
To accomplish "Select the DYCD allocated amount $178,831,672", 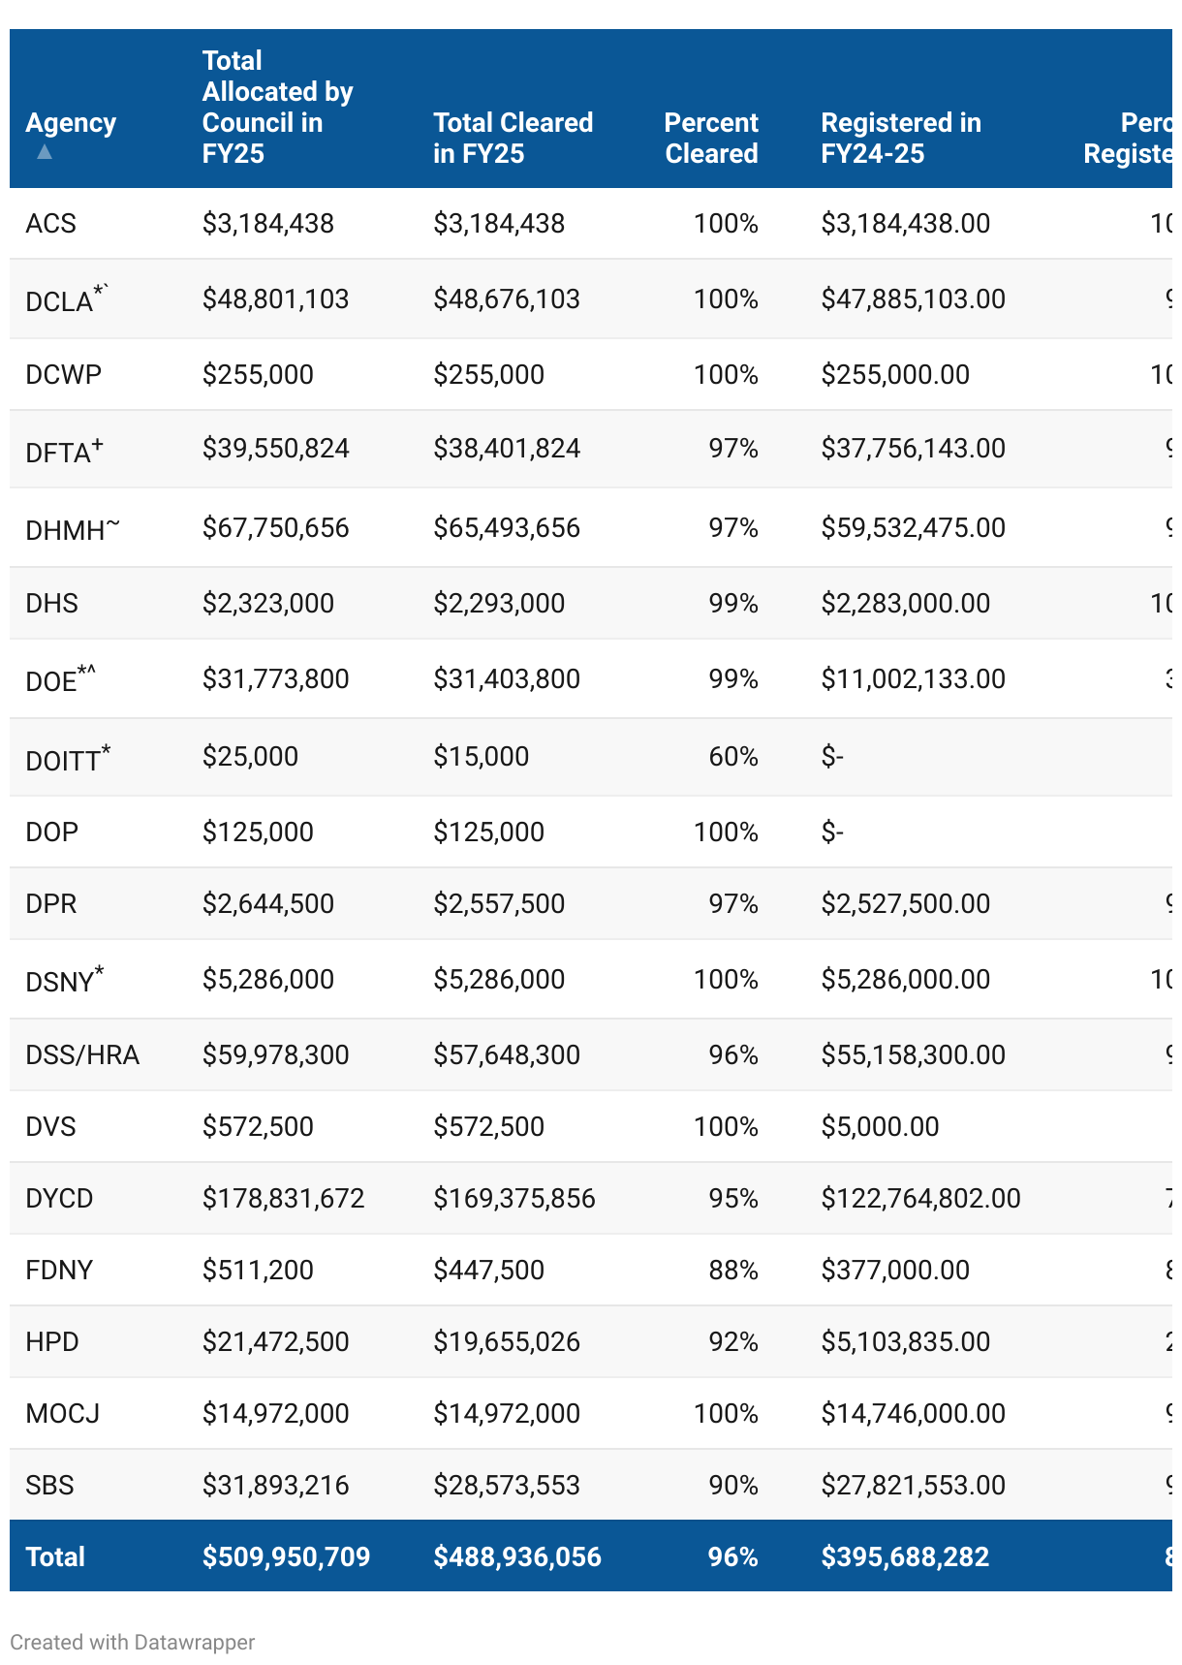I will coord(283,1199).
